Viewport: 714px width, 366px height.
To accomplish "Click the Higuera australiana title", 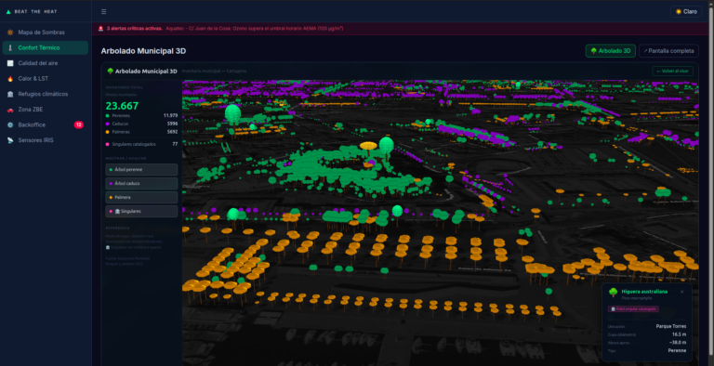I will 644,292.
